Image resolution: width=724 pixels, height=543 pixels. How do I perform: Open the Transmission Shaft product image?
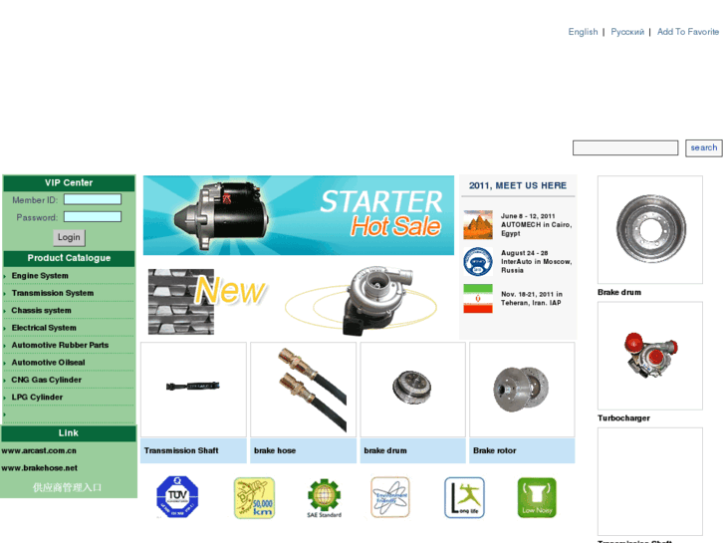pos(193,390)
